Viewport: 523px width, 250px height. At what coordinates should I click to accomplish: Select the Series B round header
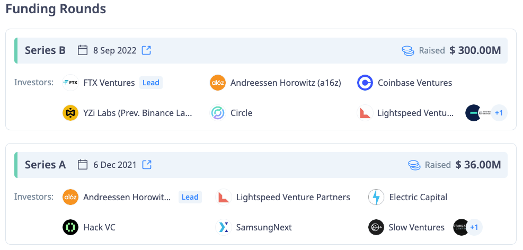[45, 50]
